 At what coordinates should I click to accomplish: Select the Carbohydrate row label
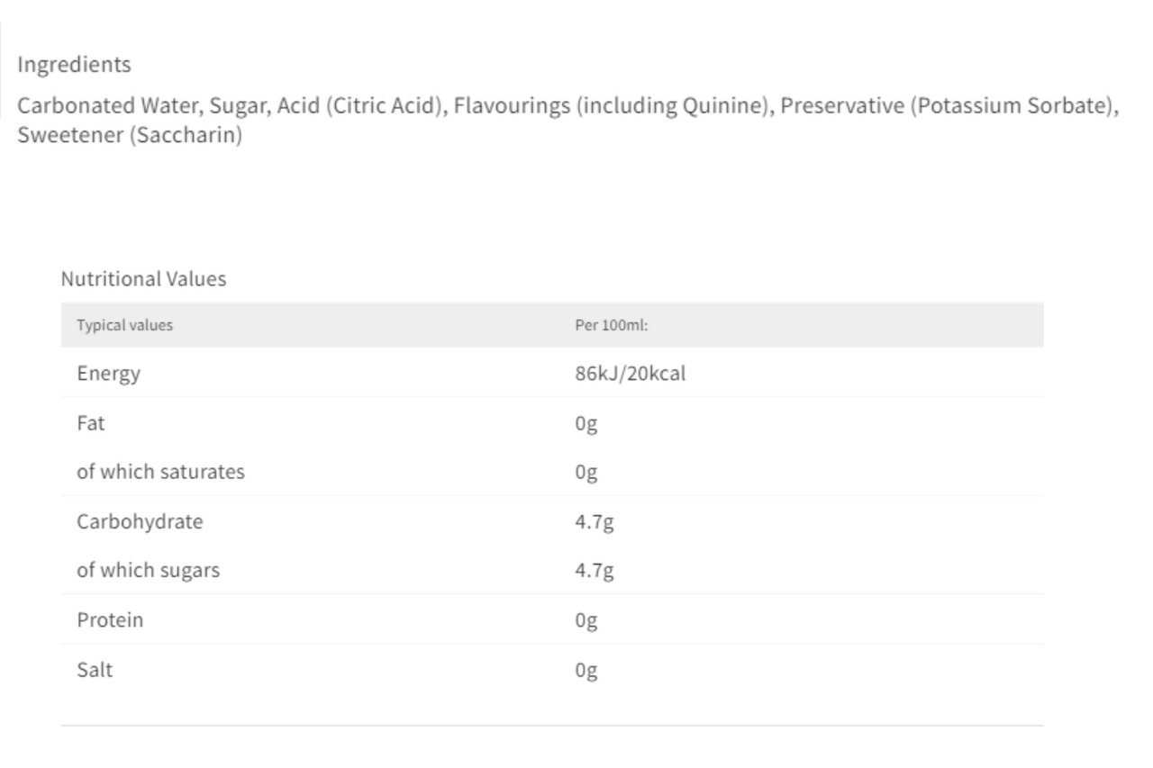click(x=140, y=521)
